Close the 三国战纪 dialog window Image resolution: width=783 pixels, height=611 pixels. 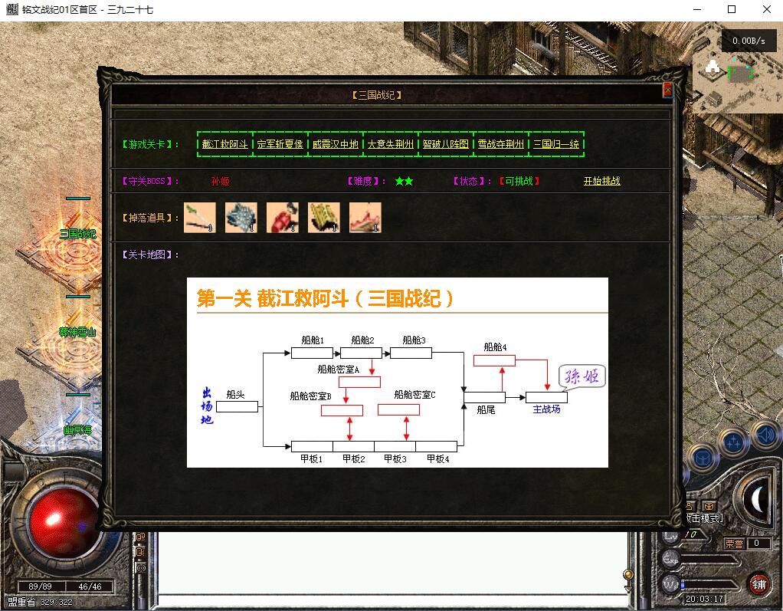(x=667, y=90)
